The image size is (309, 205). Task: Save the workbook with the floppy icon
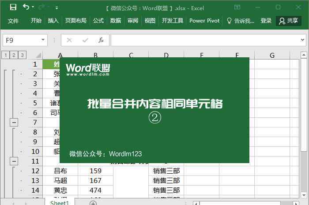(x=13, y=7)
